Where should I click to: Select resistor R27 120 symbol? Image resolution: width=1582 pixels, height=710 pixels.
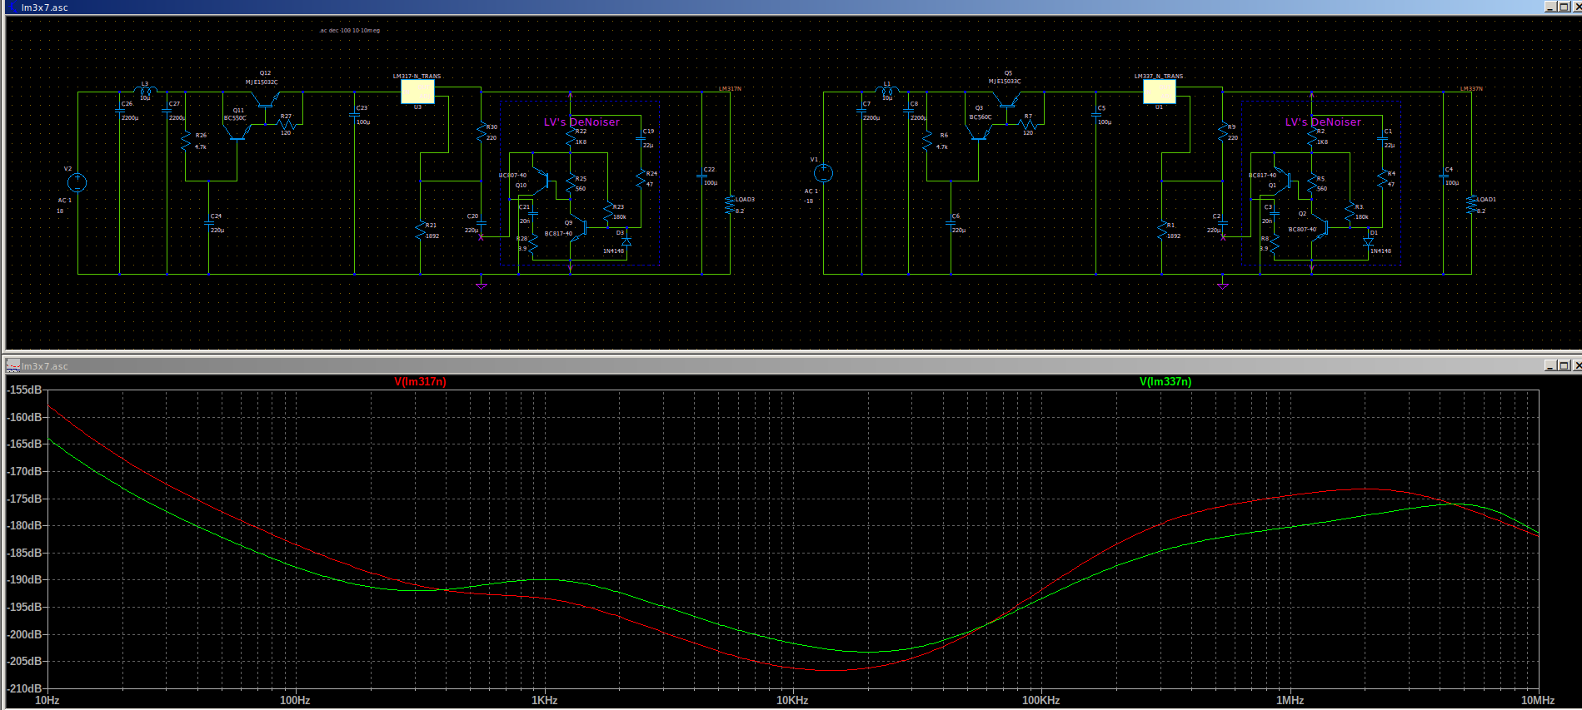(286, 124)
